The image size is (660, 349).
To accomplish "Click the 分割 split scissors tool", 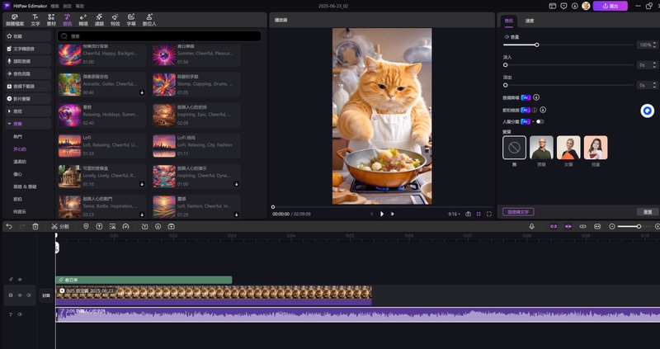I will point(59,226).
